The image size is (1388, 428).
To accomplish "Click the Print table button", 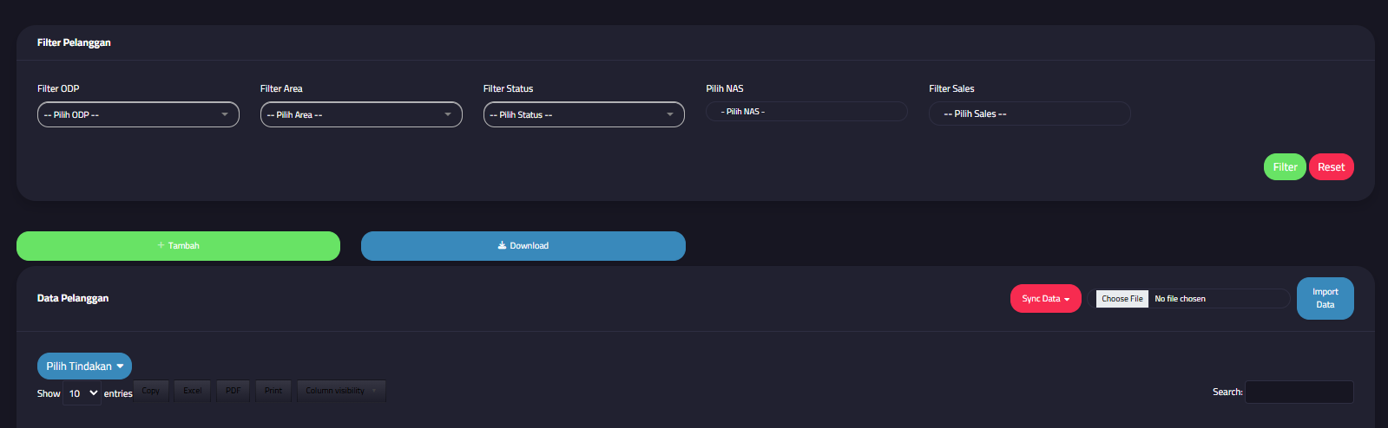I will [x=273, y=391].
